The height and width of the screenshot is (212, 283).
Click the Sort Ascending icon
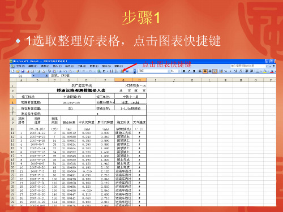pyautogui.click(x=111, y=71)
